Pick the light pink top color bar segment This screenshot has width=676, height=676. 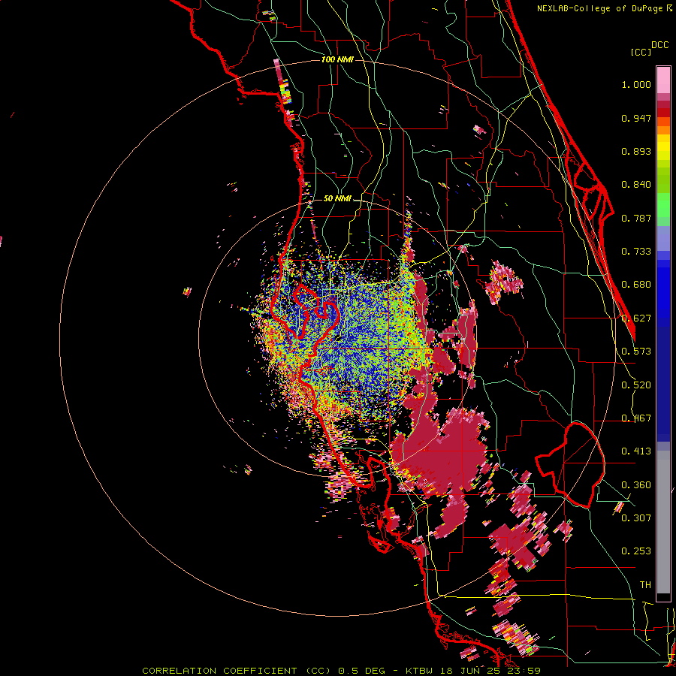click(663, 80)
